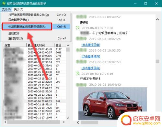This screenshot has width=162, height=127.
Task: Close the application window
Action: click(x=156, y=4)
